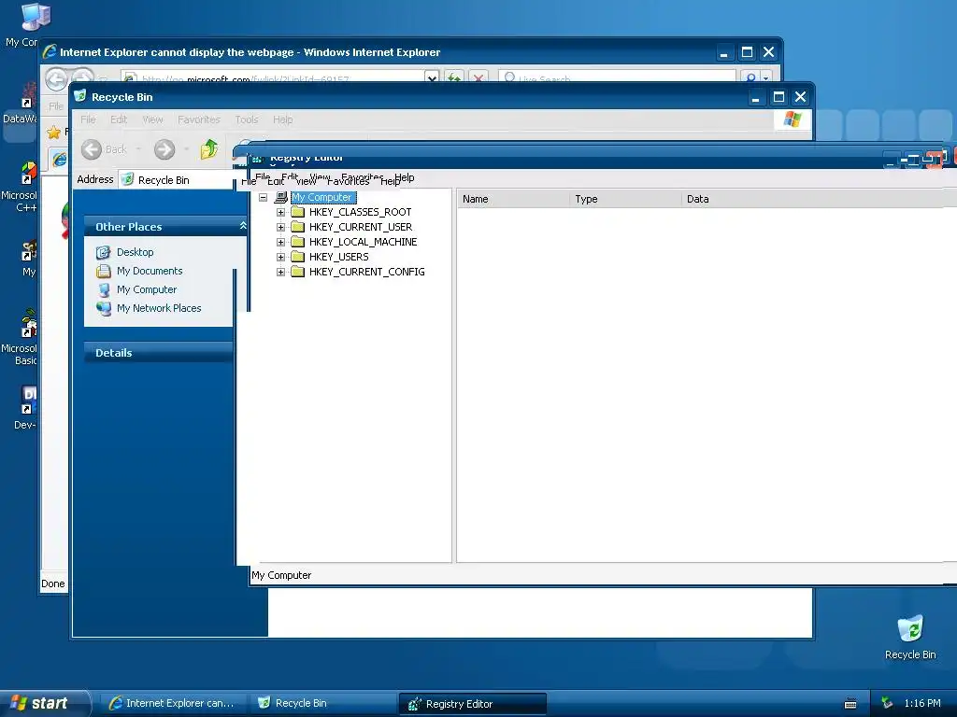Viewport: 957px width, 717px height.
Task: Open My Documents link in Other Places
Action: coord(150,271)
